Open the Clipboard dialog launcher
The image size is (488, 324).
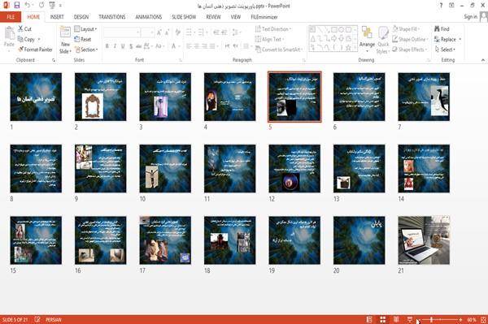(x=54, y=60)
